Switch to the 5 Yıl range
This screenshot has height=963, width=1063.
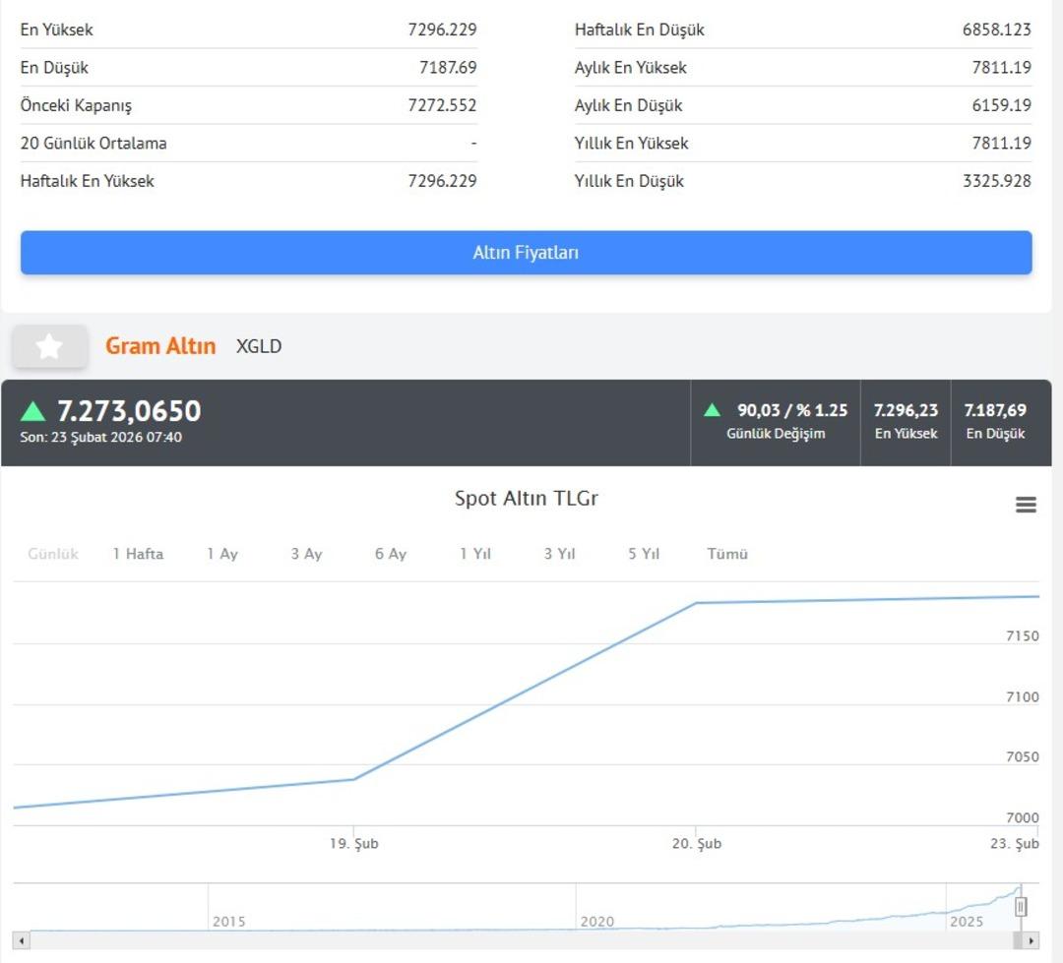tap(644, 554)
